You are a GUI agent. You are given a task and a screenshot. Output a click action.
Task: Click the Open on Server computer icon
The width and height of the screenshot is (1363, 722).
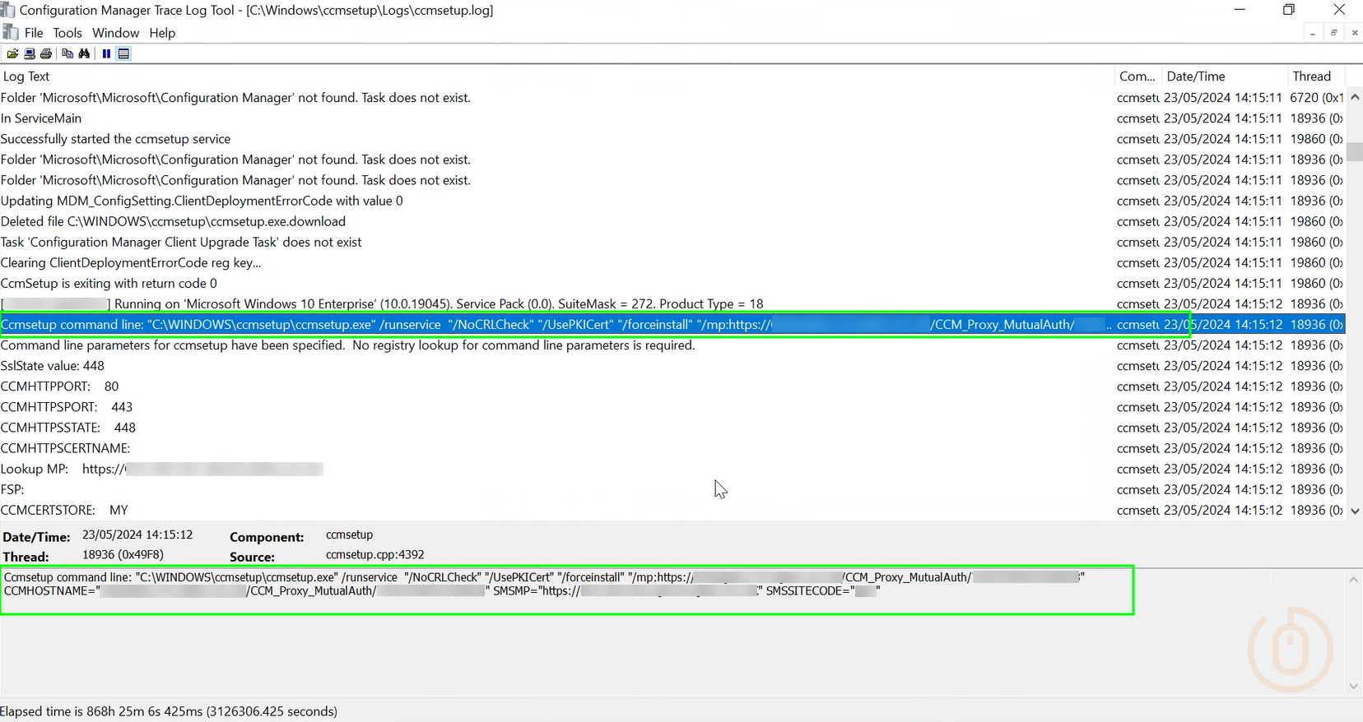(30, 53)
